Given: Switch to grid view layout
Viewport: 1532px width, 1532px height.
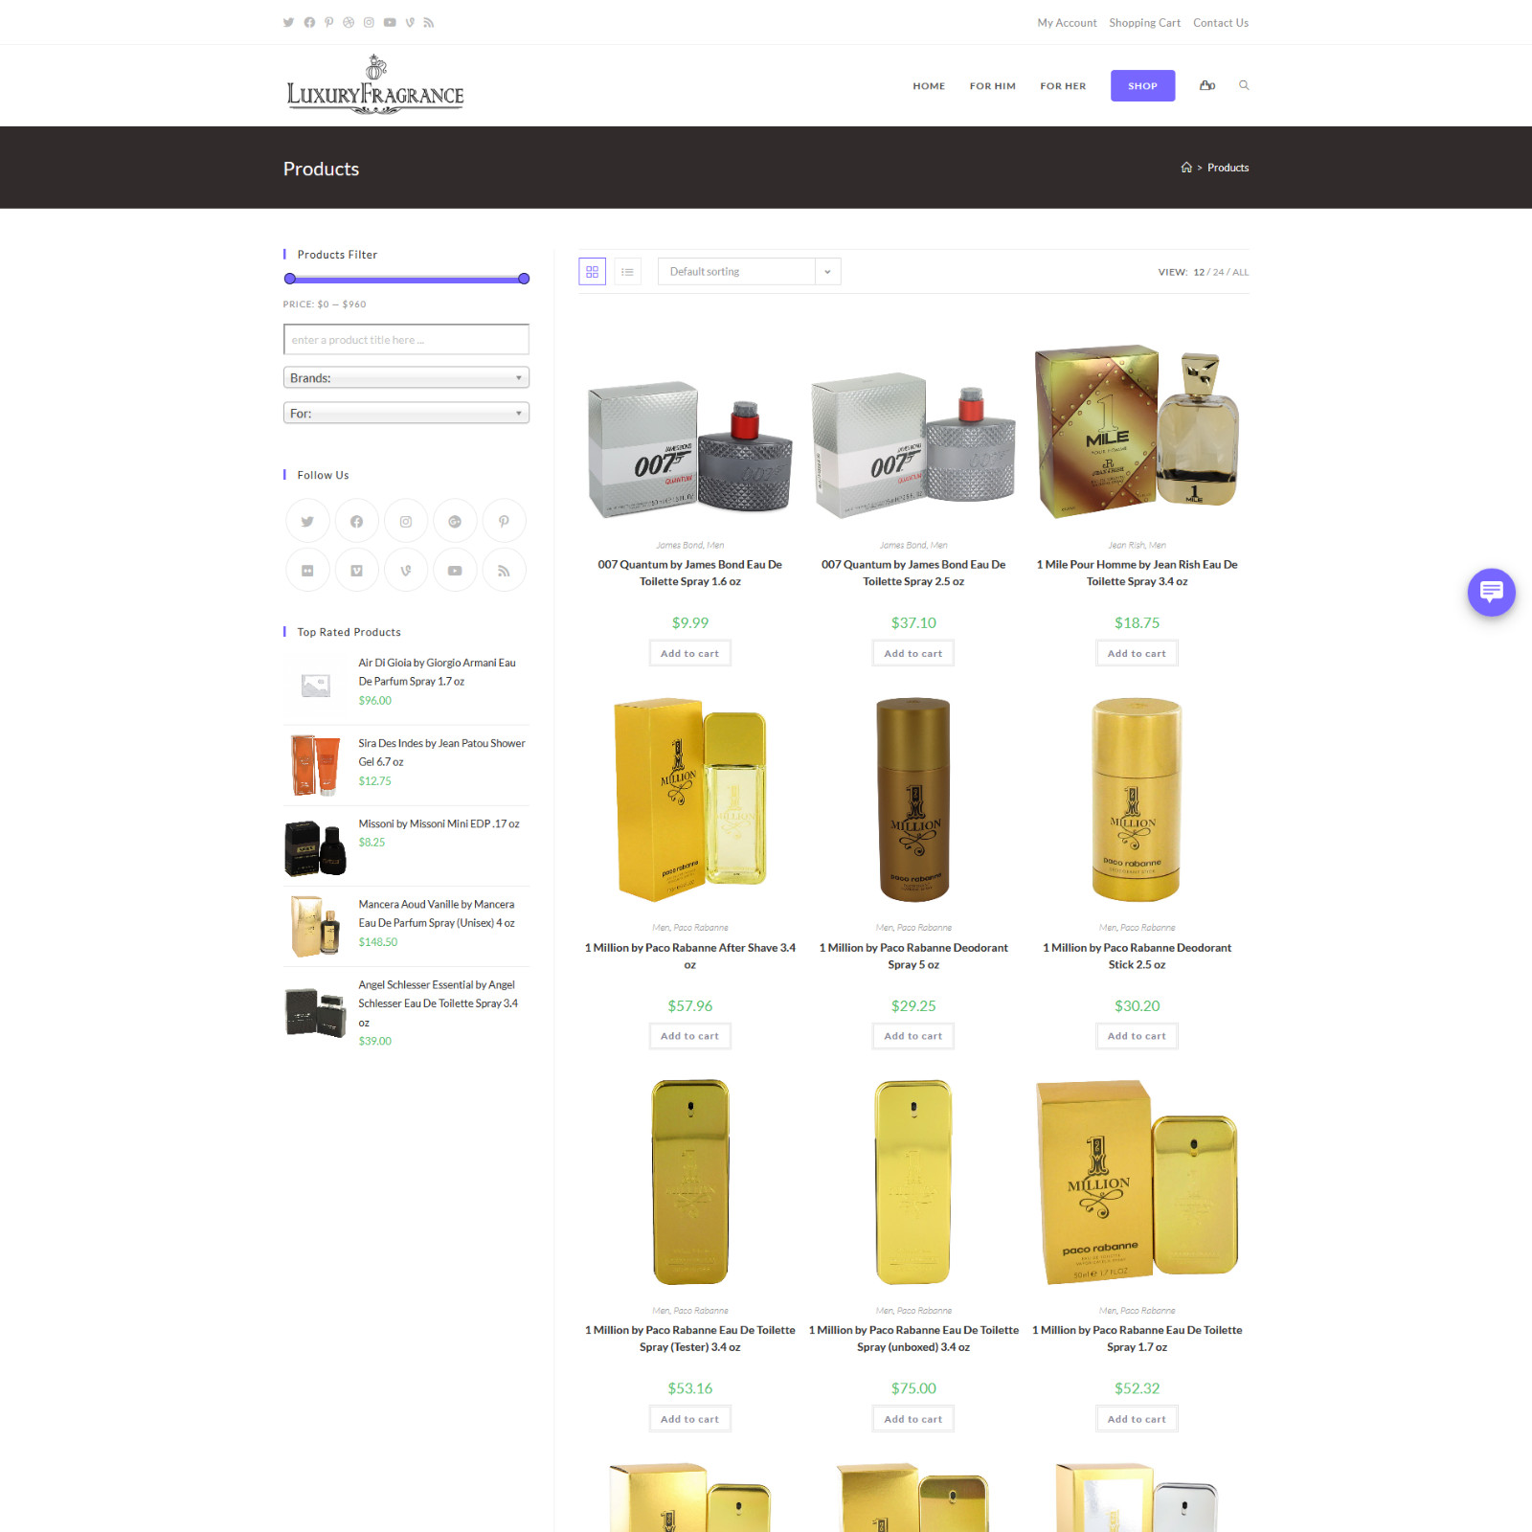Looking at the screenshot, I should (x=592, y=272).
